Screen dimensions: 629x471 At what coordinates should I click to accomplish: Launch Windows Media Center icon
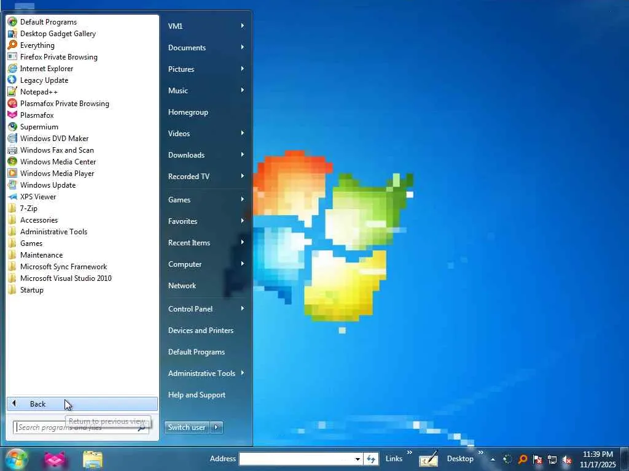12,161
